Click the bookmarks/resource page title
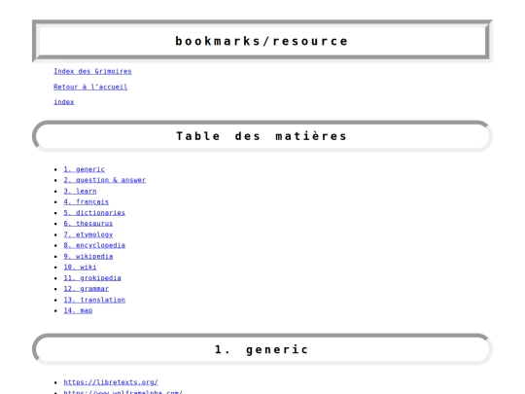This screenshot has width=525, height=394. point(262,41)
